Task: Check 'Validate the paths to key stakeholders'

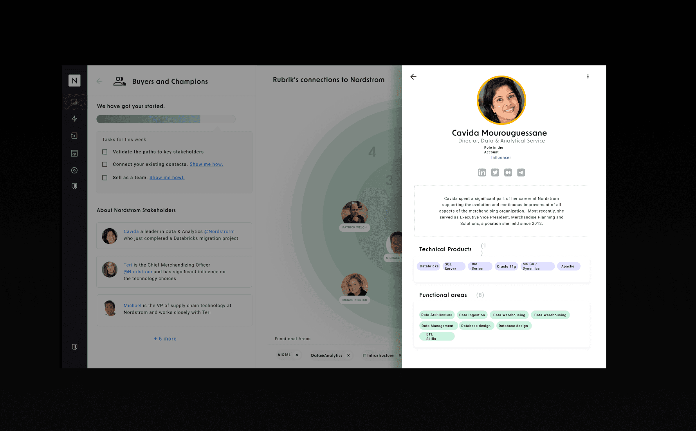Action: point(105,152)
